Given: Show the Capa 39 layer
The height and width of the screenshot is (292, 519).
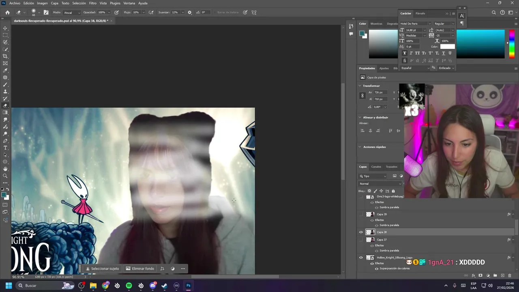Looking at the screenshot, I should coord(361,214).
